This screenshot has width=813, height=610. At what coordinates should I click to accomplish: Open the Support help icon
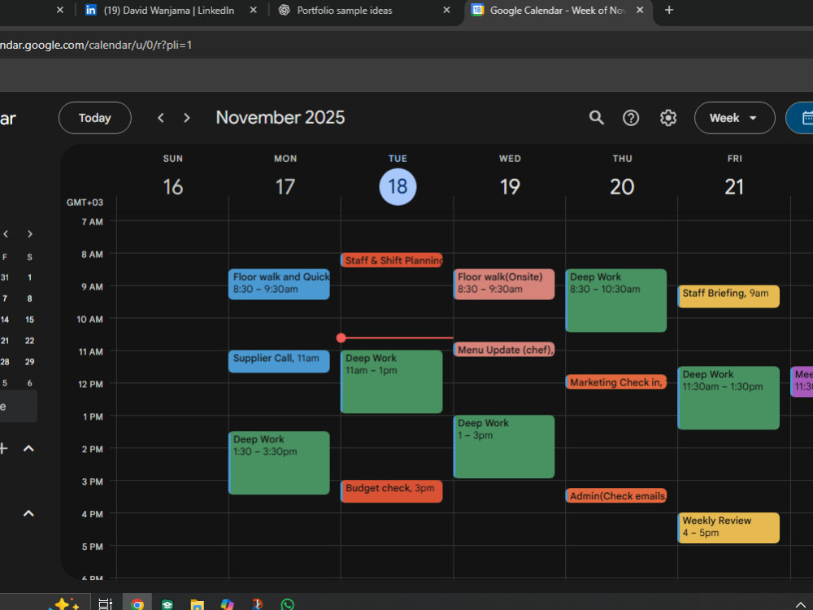point(631,118)
